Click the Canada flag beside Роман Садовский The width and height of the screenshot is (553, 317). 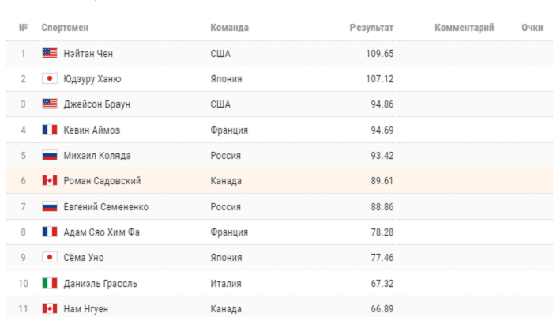click(x=50, y=181)
